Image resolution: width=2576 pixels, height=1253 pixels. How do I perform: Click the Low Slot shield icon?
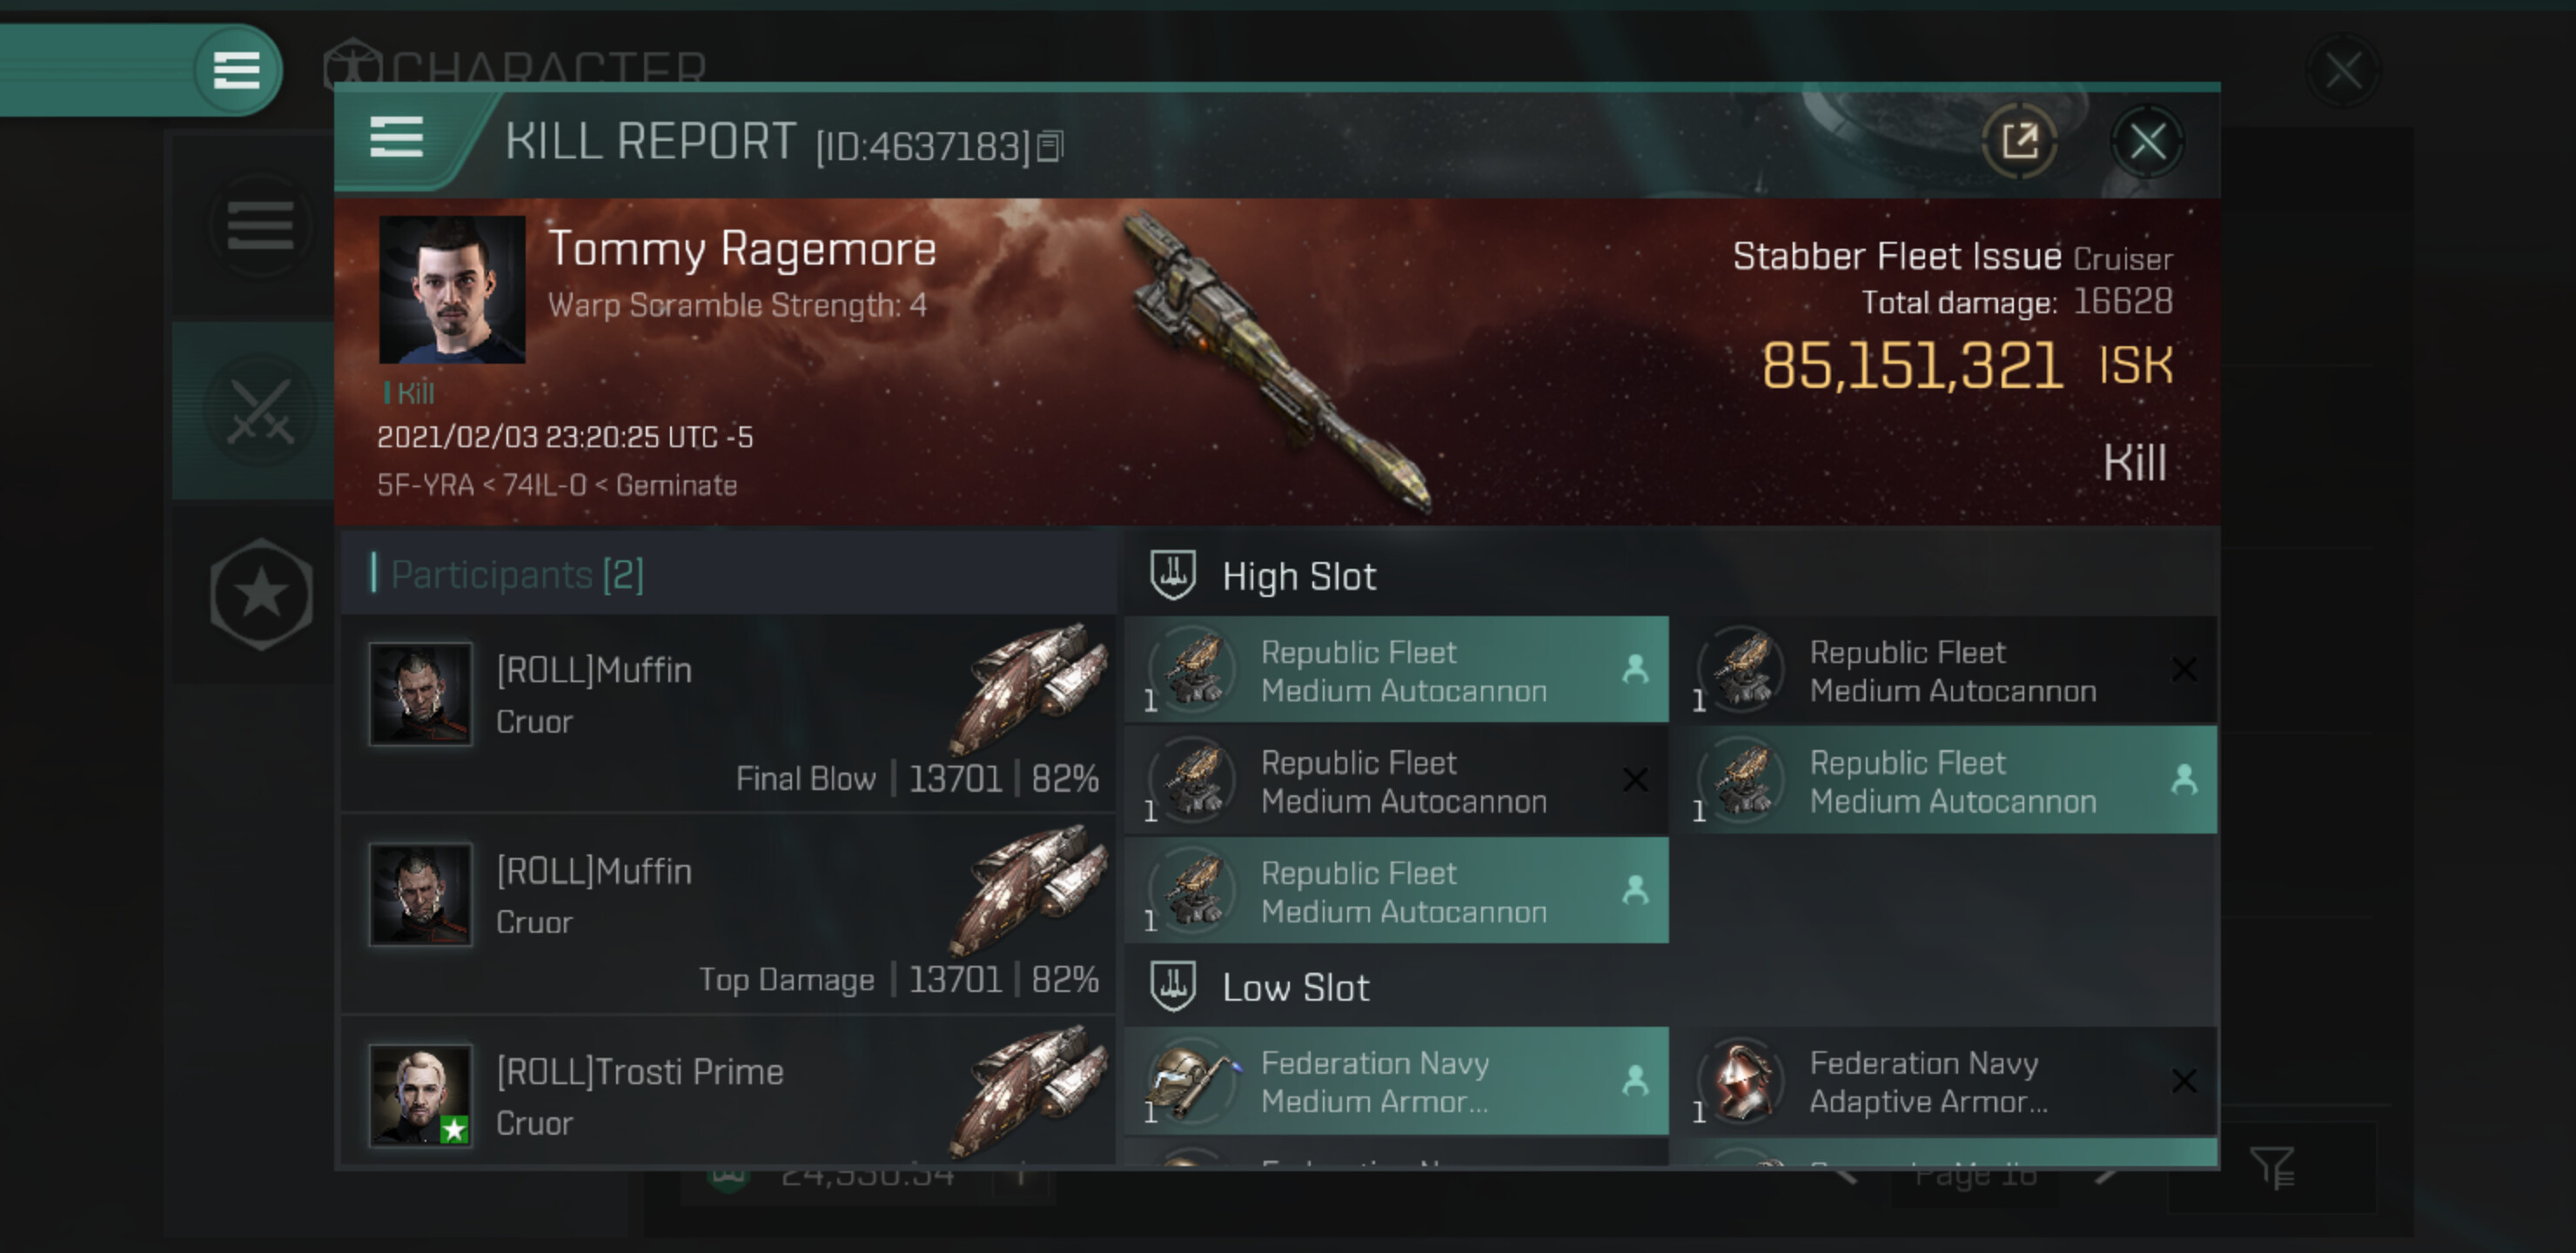pyautogui.click(x=1172, y=986)
